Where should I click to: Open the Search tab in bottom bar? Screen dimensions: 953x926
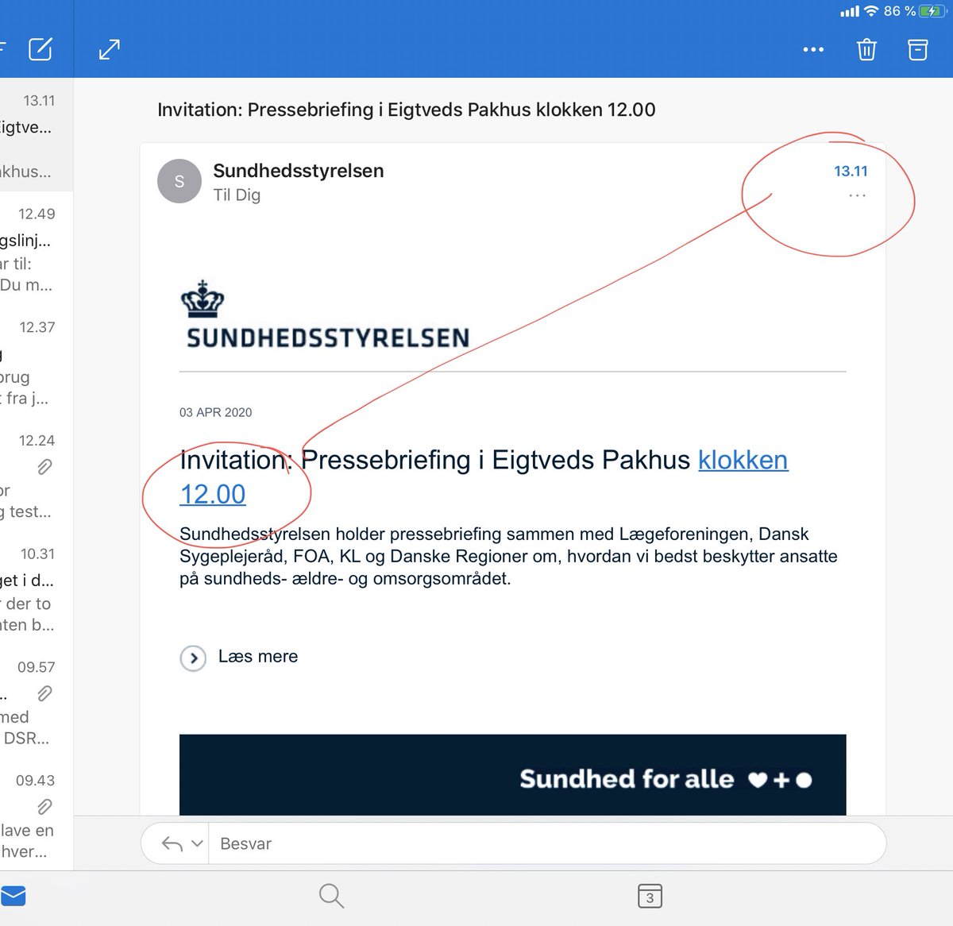click(331, 896)
